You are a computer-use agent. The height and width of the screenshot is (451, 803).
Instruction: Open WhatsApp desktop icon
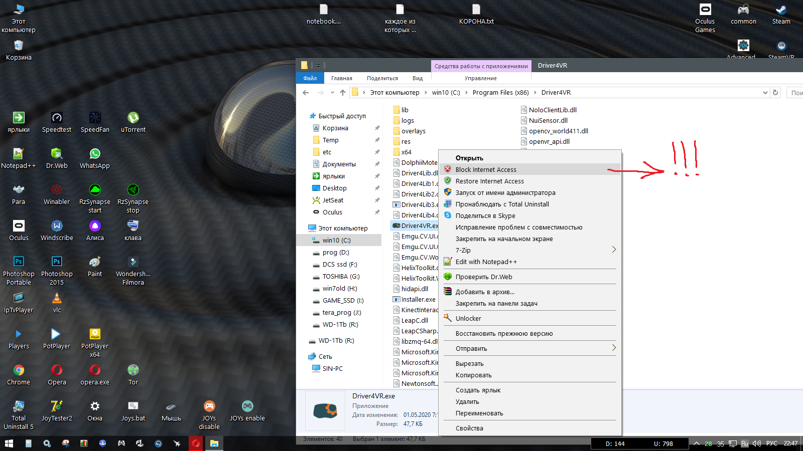point(95,159)
